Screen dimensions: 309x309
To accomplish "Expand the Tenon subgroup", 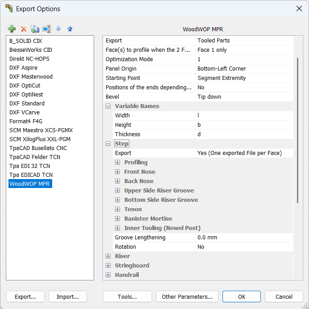I will pyautogui.click(x=117, y=209).
